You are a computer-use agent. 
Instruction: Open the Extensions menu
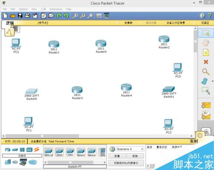pyautogui.click(x=56, y=9)
